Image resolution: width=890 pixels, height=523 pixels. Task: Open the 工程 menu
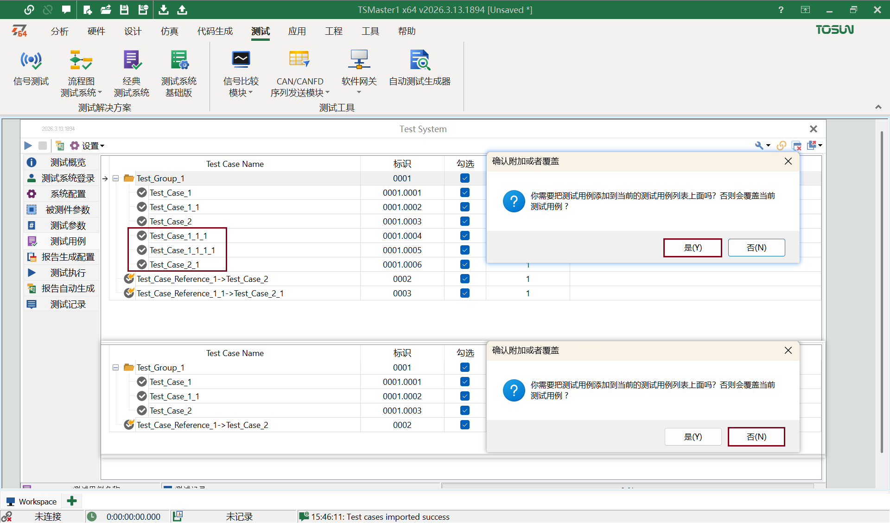click(334, 31)
